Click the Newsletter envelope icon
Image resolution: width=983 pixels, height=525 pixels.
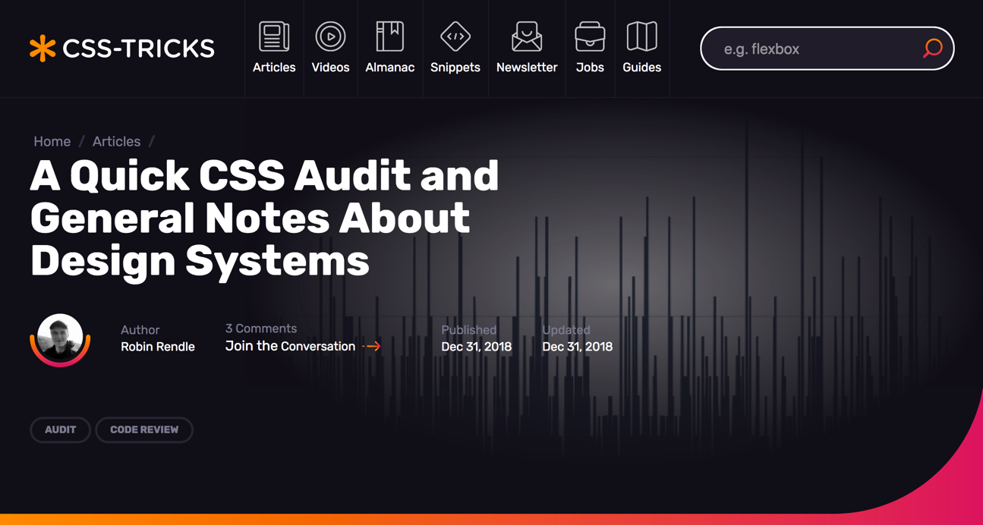[527, 36]
